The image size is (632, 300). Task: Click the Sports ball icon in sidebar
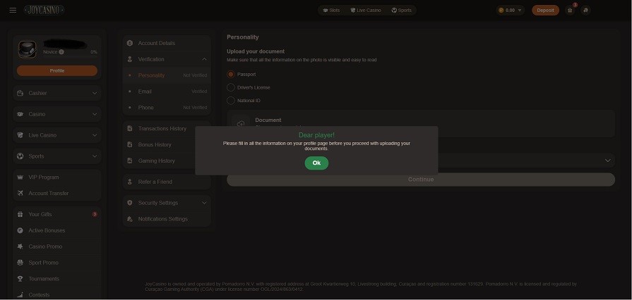tap(20, 156)
